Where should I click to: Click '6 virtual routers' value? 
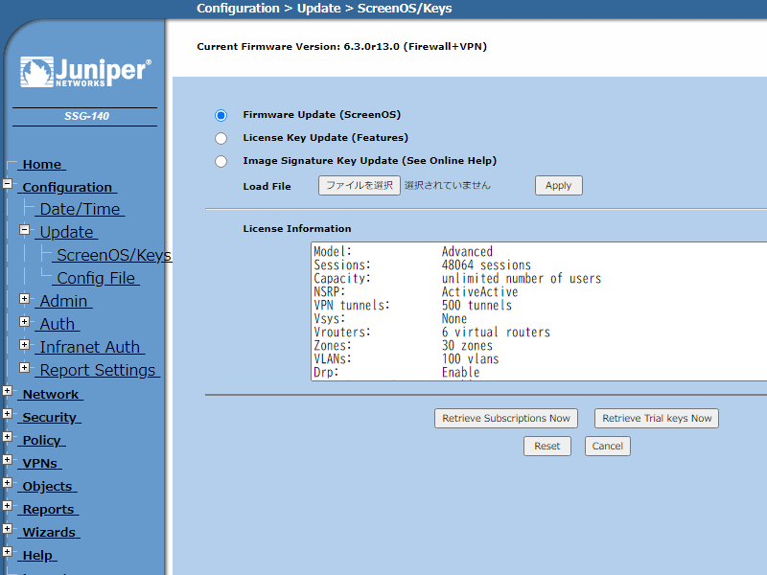(496, 333)
